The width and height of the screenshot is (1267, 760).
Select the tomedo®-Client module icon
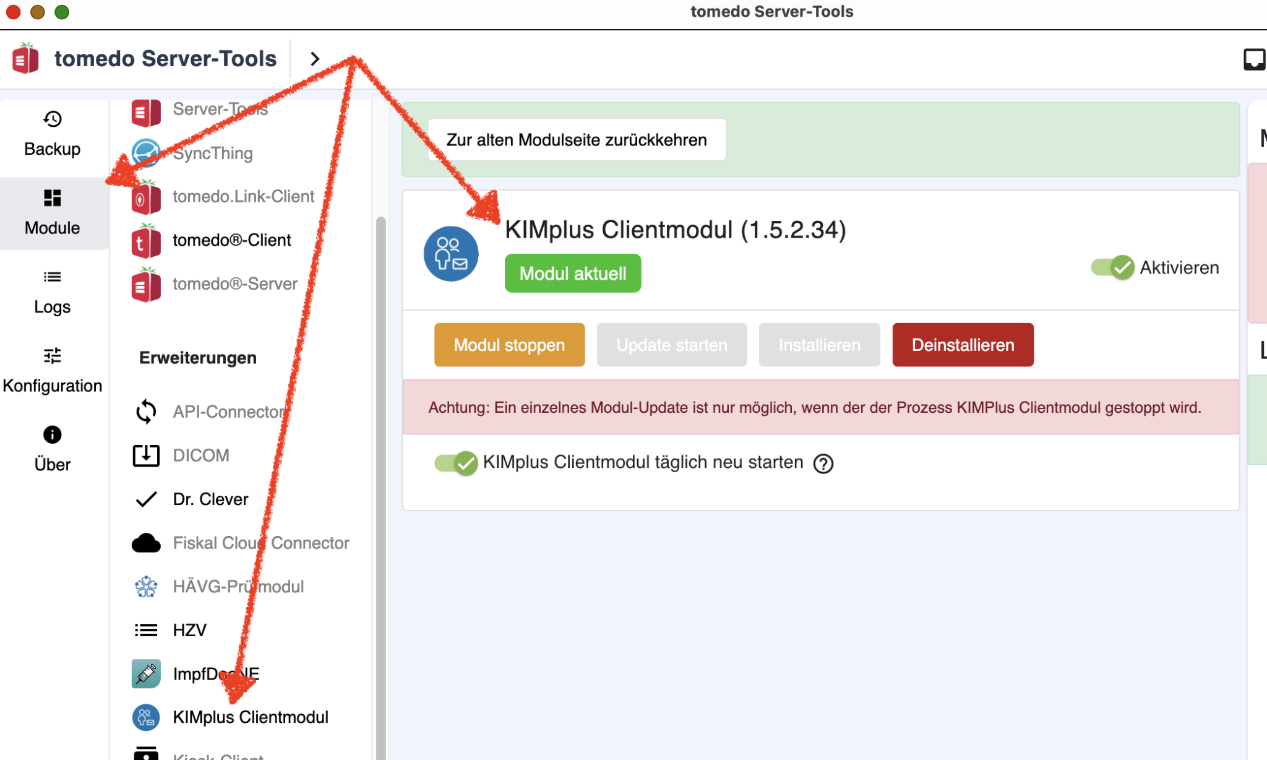click(146, 240)
